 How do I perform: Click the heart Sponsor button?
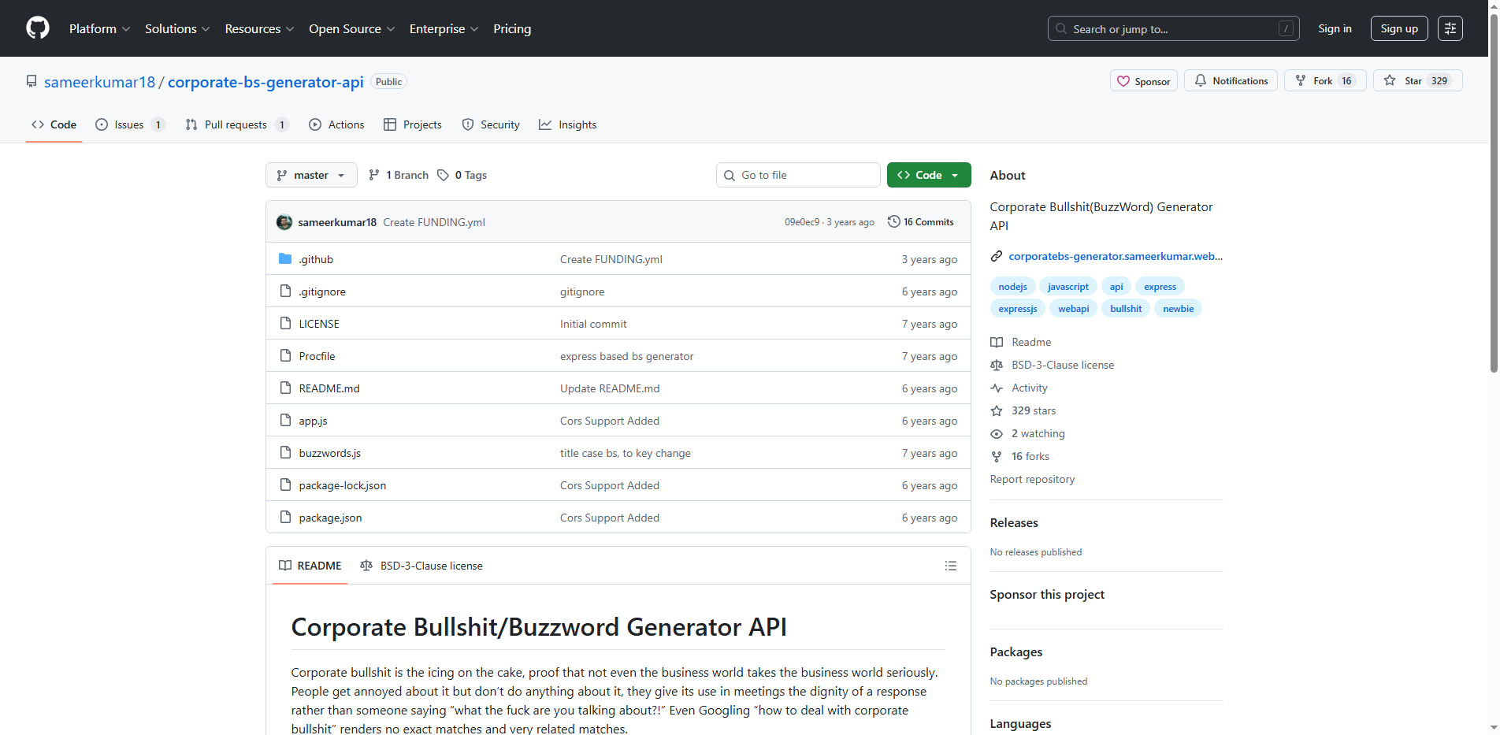tap(1144, 81)
